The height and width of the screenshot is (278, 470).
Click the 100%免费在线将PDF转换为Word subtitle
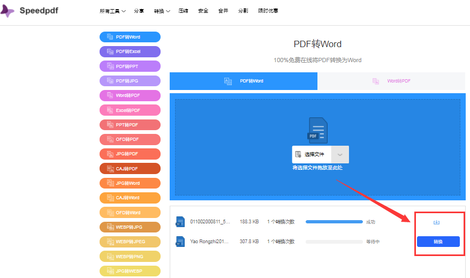point(317,60)
